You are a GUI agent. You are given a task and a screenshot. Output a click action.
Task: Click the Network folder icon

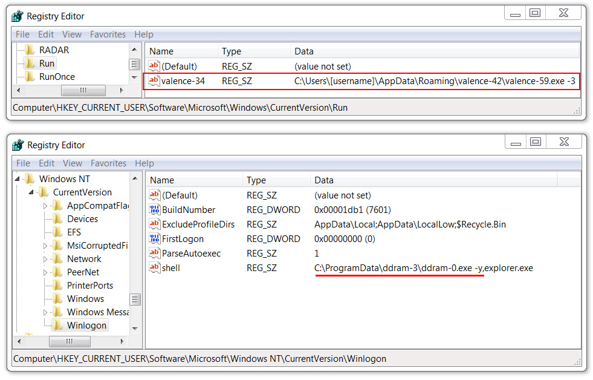pos(57,259)
